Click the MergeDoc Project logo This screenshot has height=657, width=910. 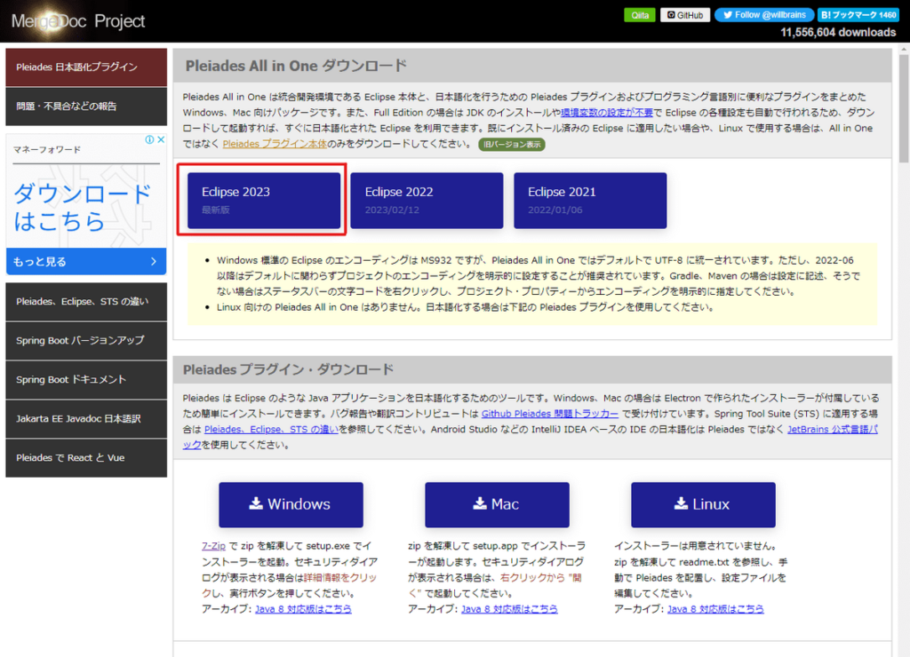(78, 21)
